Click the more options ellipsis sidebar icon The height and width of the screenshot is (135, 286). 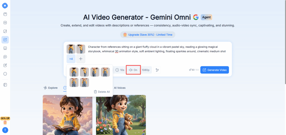click(5, 74)
